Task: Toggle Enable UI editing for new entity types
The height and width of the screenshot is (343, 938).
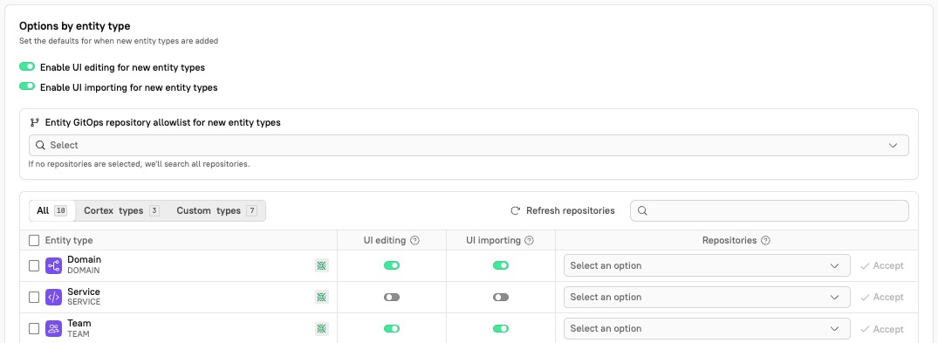Action: click(27, 66)
